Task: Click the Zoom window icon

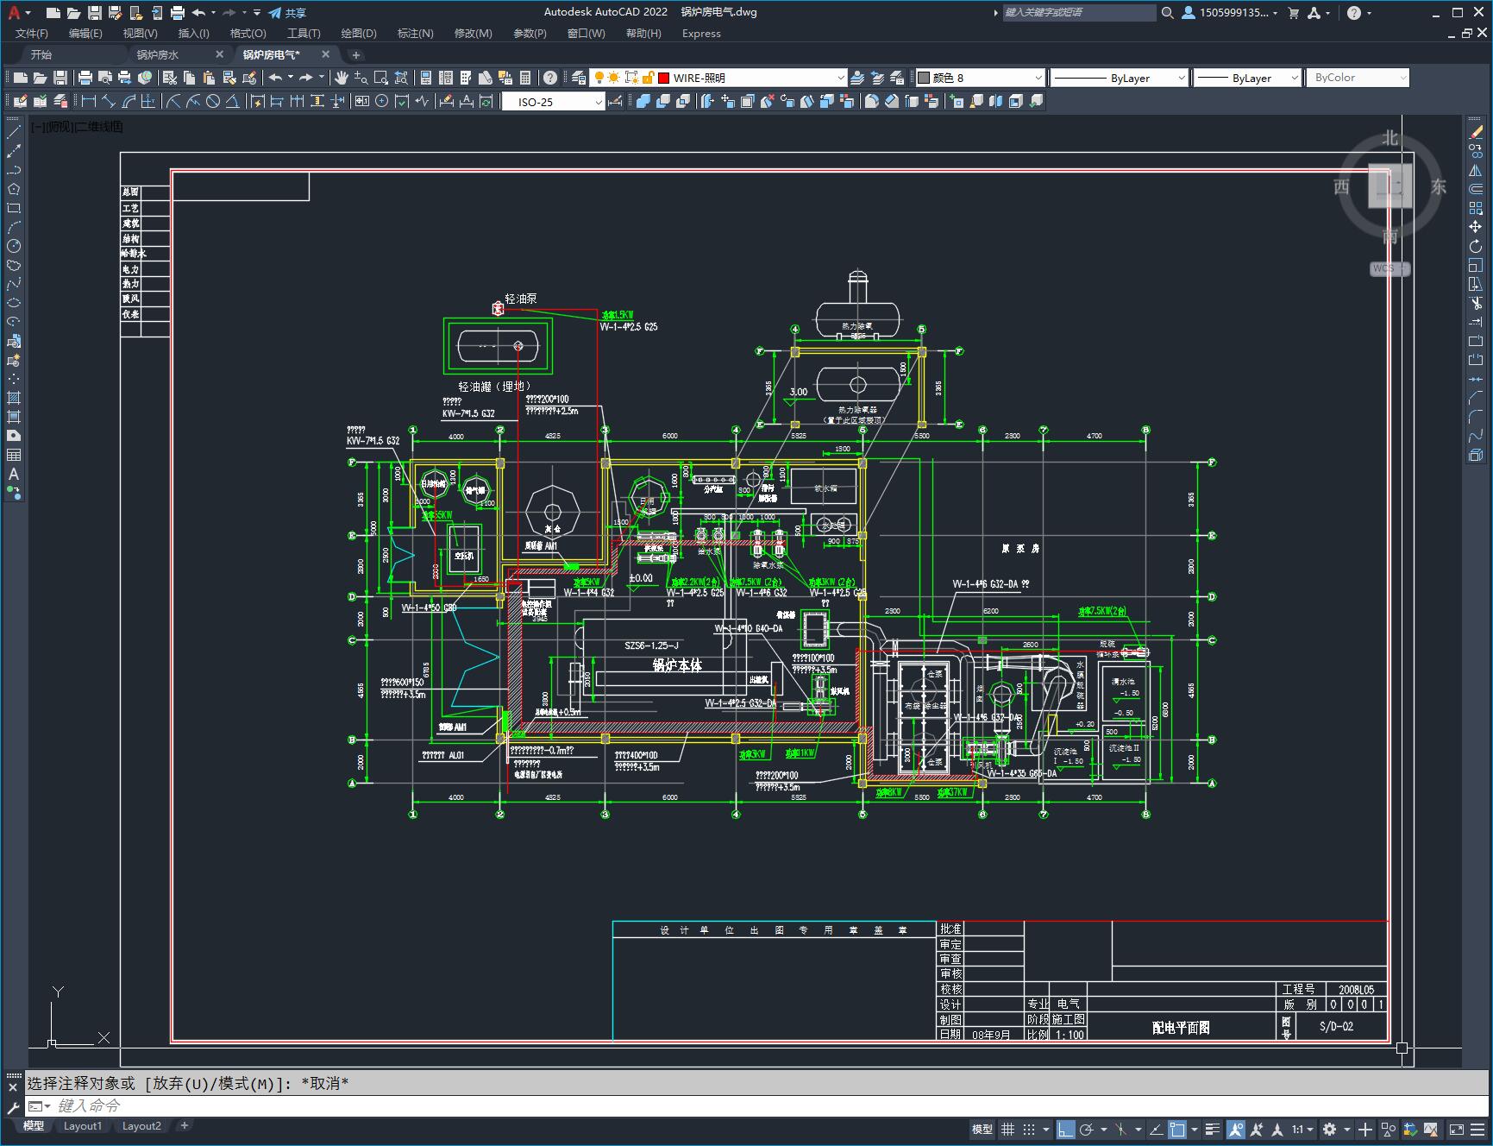Action: pos(381,78)
